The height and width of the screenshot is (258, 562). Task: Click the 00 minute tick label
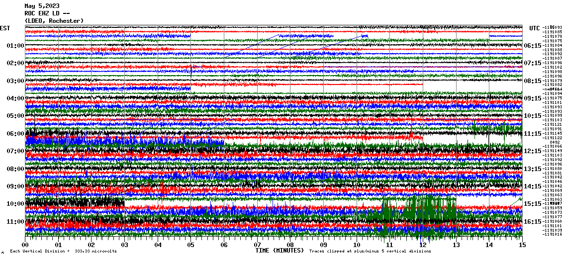[x=25, y=245]
